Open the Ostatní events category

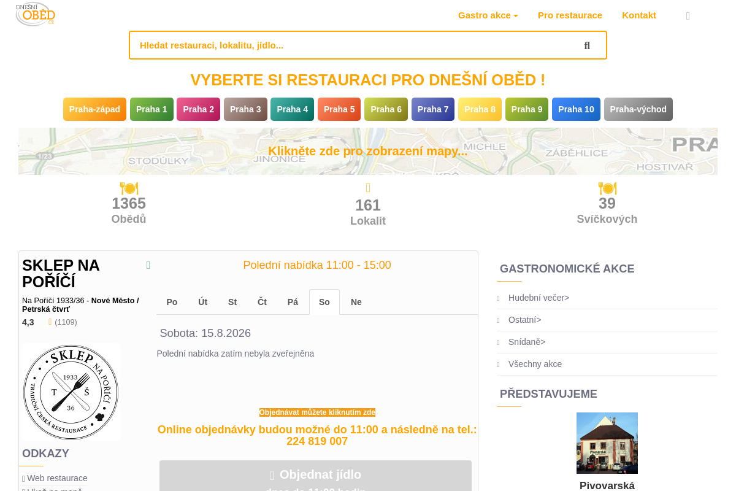(524, 320)
